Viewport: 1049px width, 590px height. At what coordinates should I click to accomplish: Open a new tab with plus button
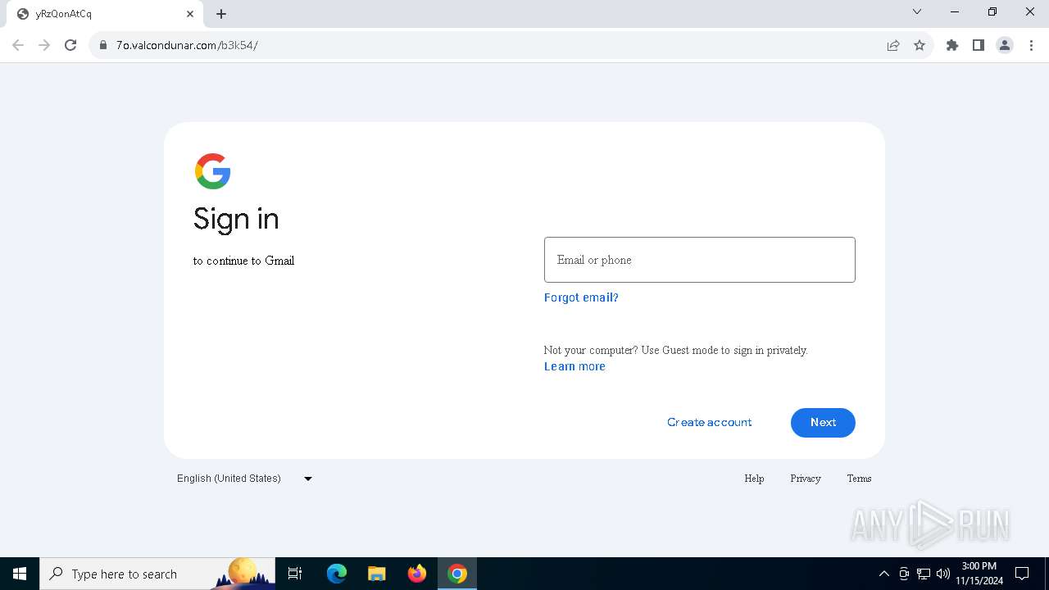(x=221, y=14)
